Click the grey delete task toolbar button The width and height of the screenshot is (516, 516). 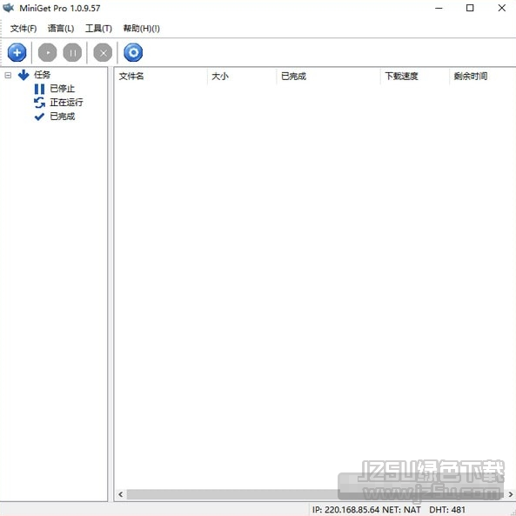pos(103,52)
